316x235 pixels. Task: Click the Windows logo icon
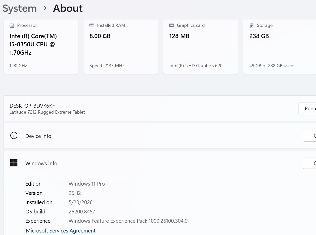coord(14,163)
